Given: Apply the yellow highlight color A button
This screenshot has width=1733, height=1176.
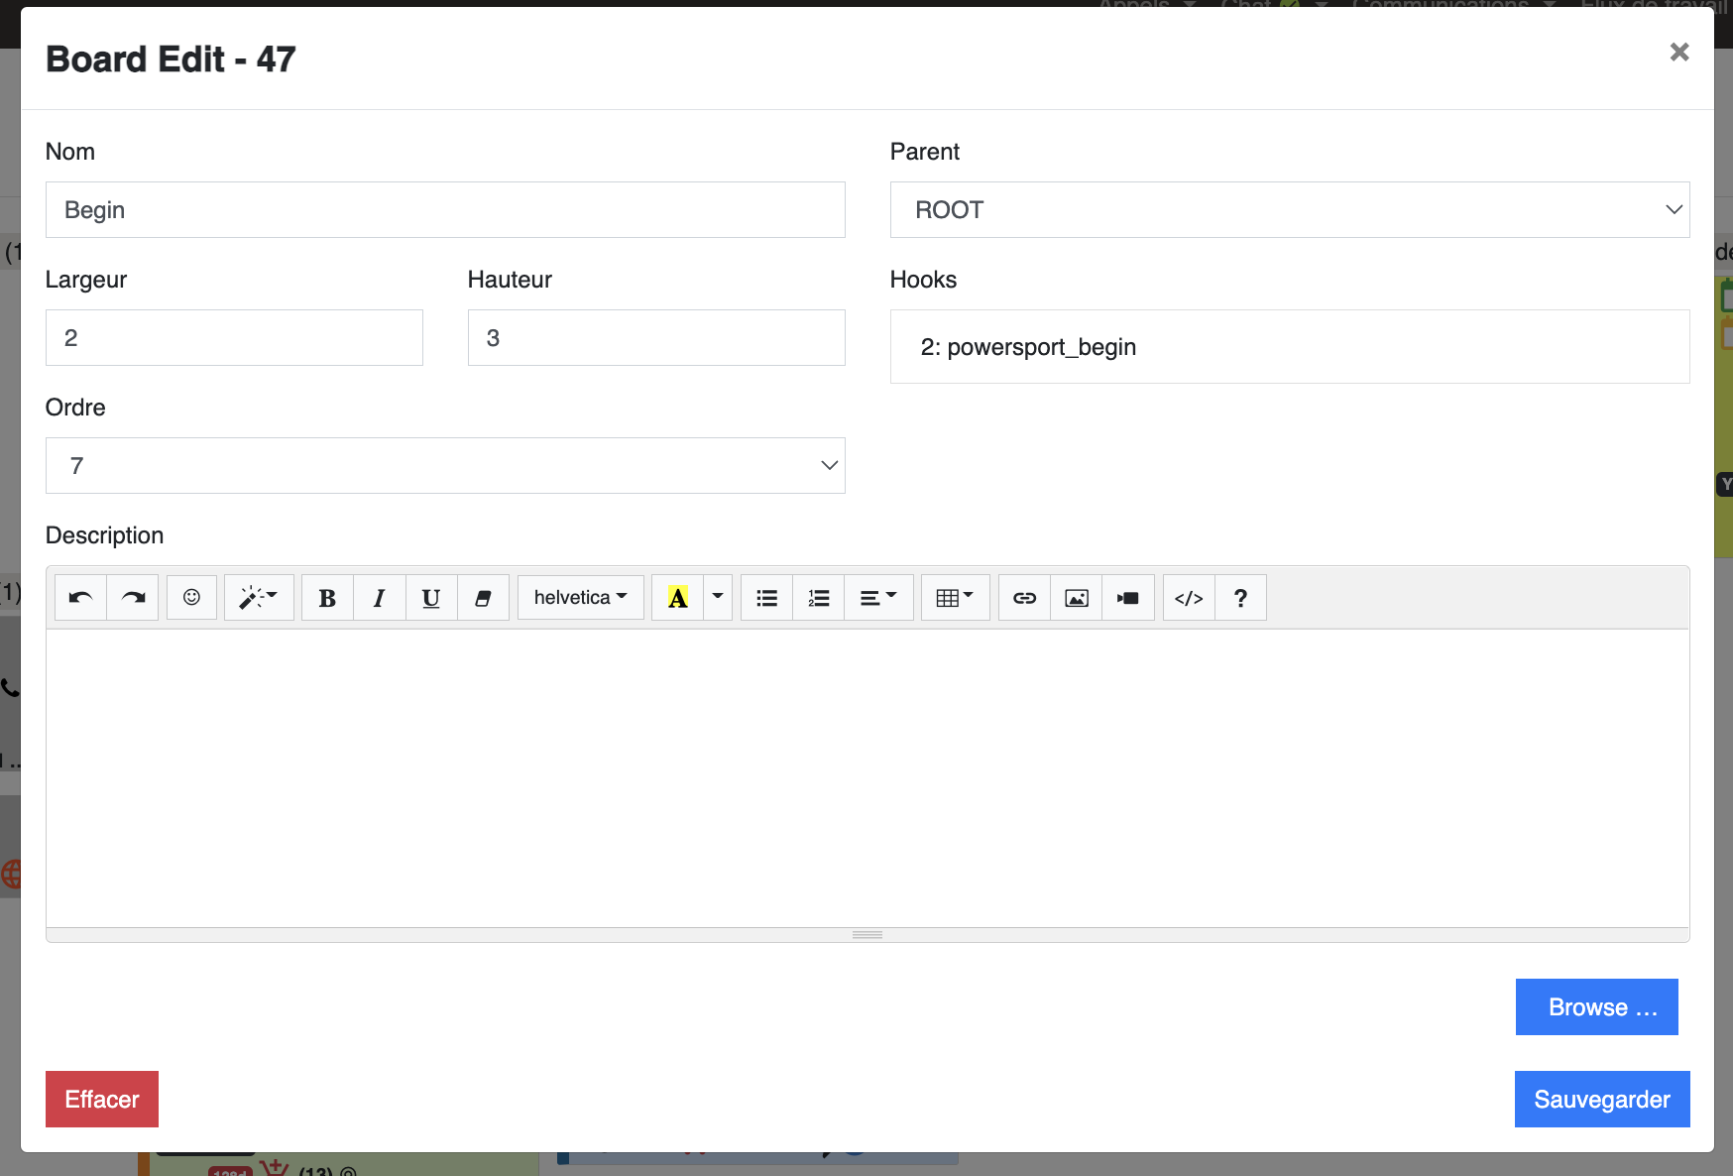Looking at the screenshot, I should click(677, 598).
